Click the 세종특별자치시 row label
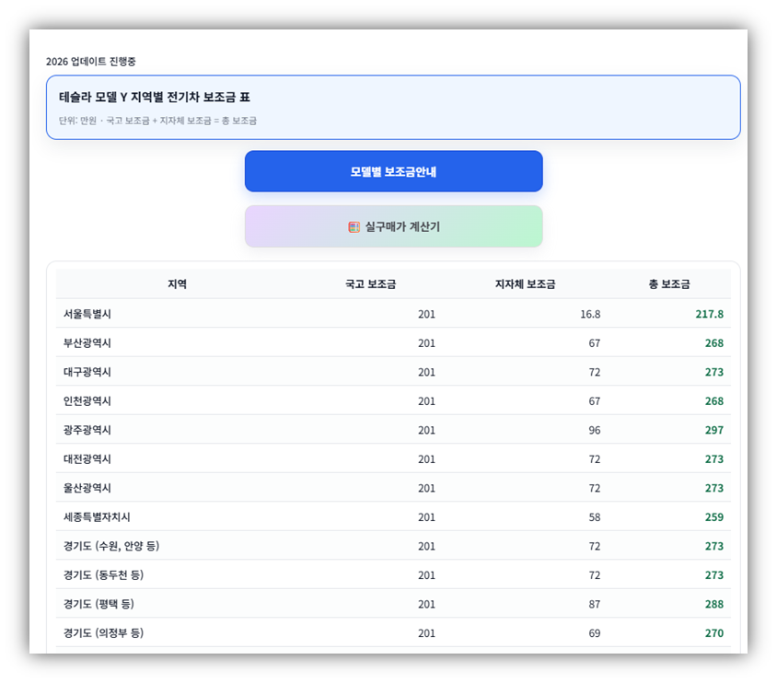 (97, 517)
